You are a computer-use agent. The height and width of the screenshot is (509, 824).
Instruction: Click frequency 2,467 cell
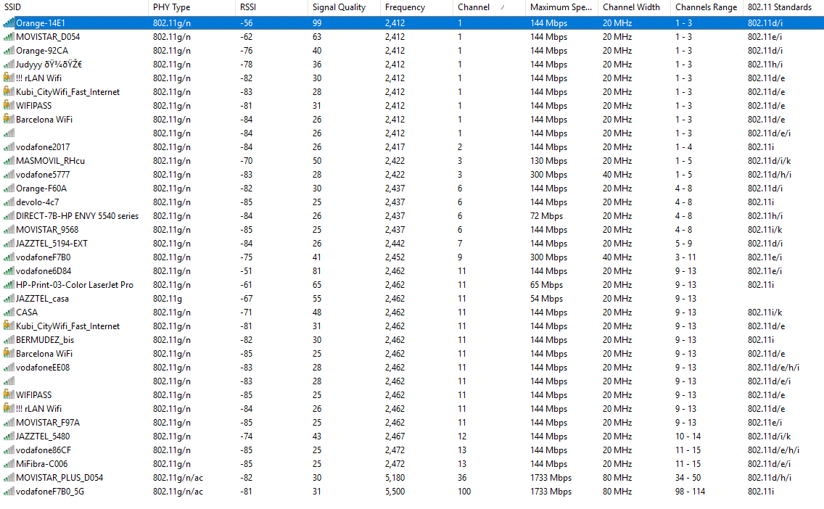click(x=395, y=436)
